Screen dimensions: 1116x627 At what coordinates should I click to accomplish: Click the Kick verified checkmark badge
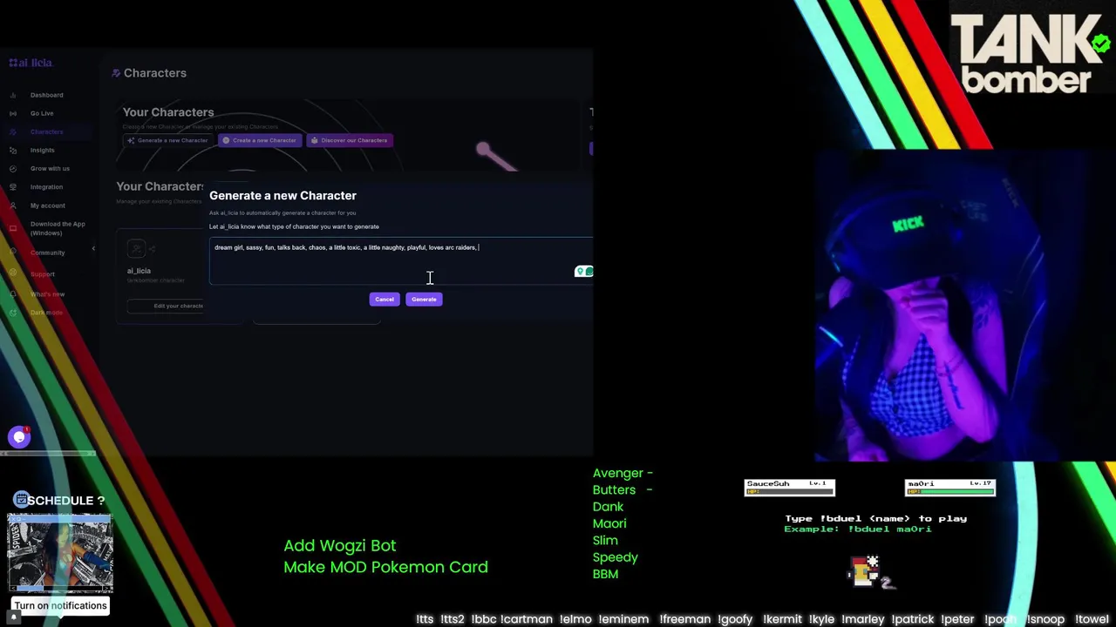(x=1101, y=42)
